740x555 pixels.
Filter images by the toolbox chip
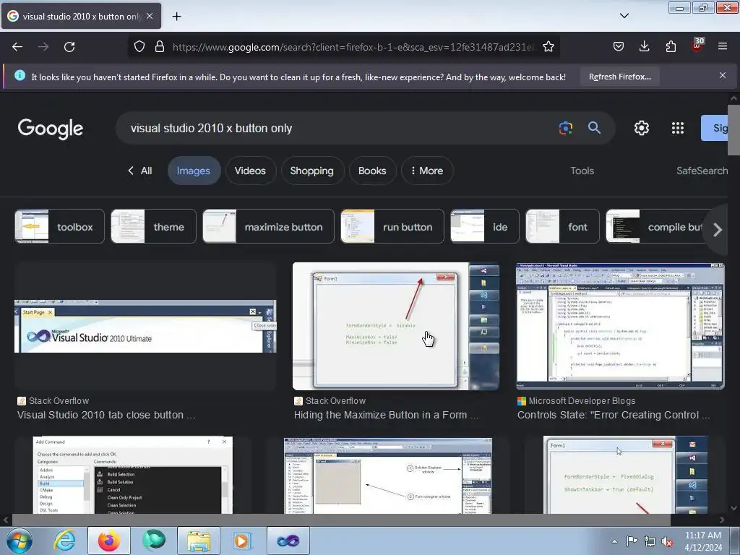point(59,226)
